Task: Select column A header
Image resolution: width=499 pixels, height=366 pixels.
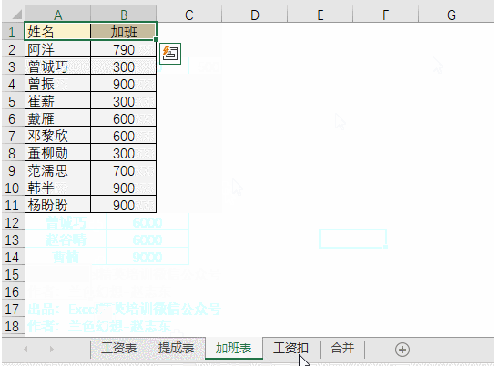Action: pyautogui.click(x=58, y=15)
